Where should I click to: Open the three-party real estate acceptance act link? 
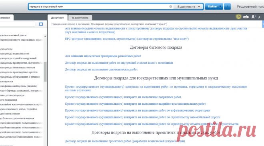coord(156,30)
